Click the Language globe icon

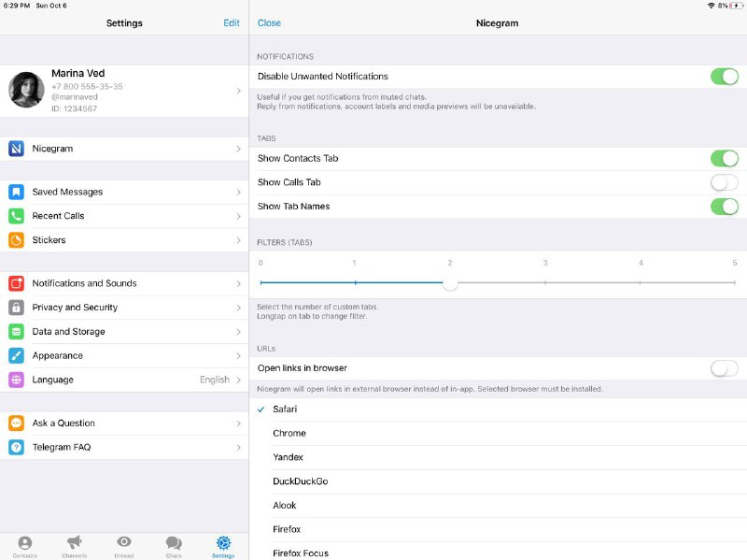(x=16, y=380)
